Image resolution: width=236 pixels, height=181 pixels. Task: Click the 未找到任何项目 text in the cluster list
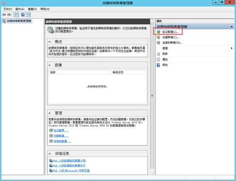click(x=97, y=86)
